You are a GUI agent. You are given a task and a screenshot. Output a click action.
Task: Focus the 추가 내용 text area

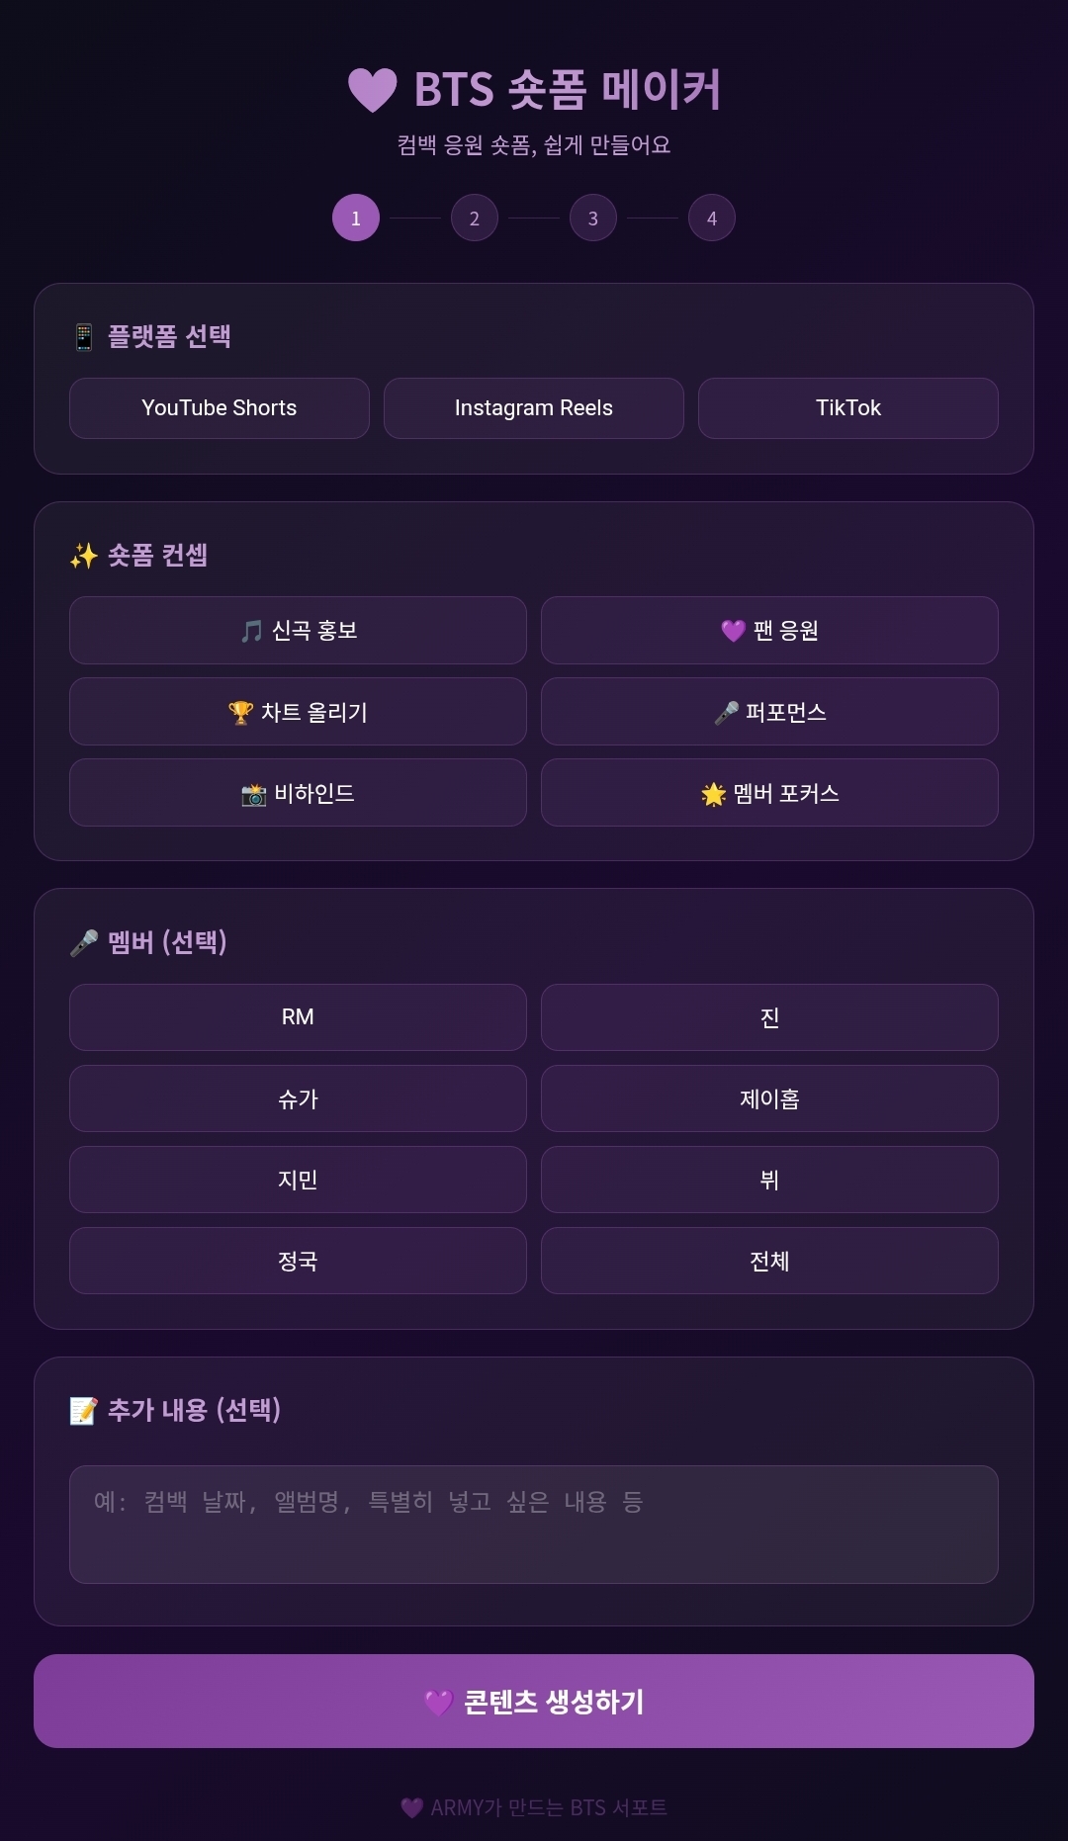534,1525
